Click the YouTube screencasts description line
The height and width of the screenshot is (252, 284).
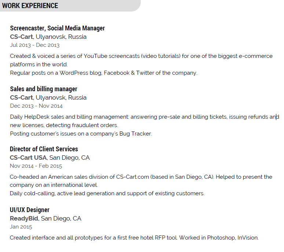click(141, 56)
